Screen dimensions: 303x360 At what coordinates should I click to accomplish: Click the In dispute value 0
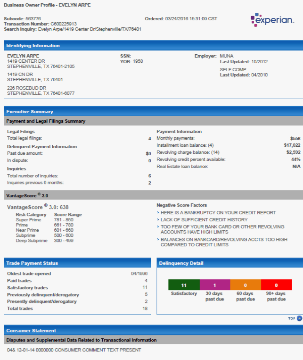(149, 161)
